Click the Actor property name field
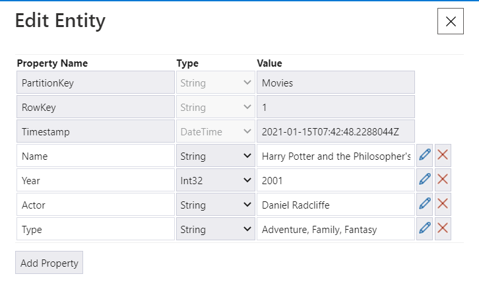 pyautogui.click(x=95, y=205)
